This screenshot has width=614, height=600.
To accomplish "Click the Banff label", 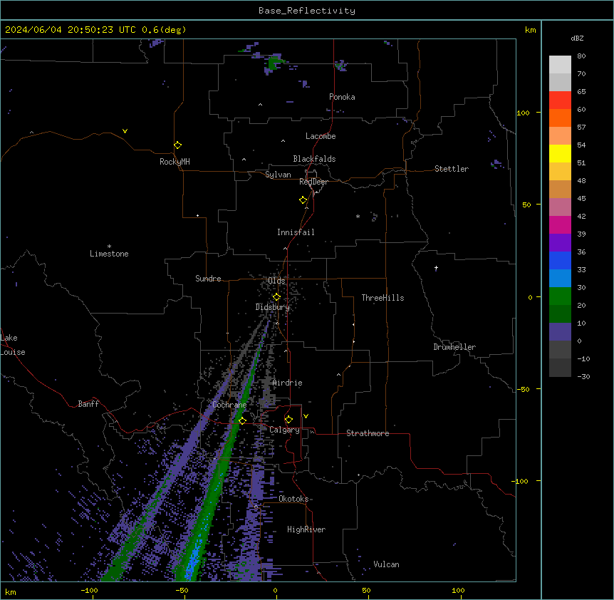I will point(88,404).
